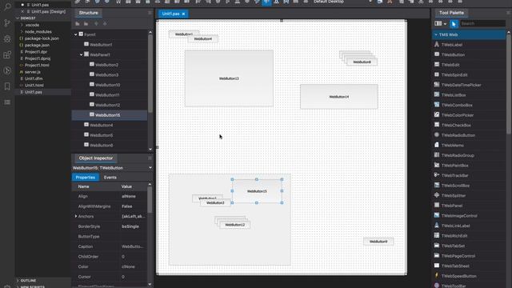Select WebButton13 on the form
This screenshot has width=512, height=288.
pos(229,78)
